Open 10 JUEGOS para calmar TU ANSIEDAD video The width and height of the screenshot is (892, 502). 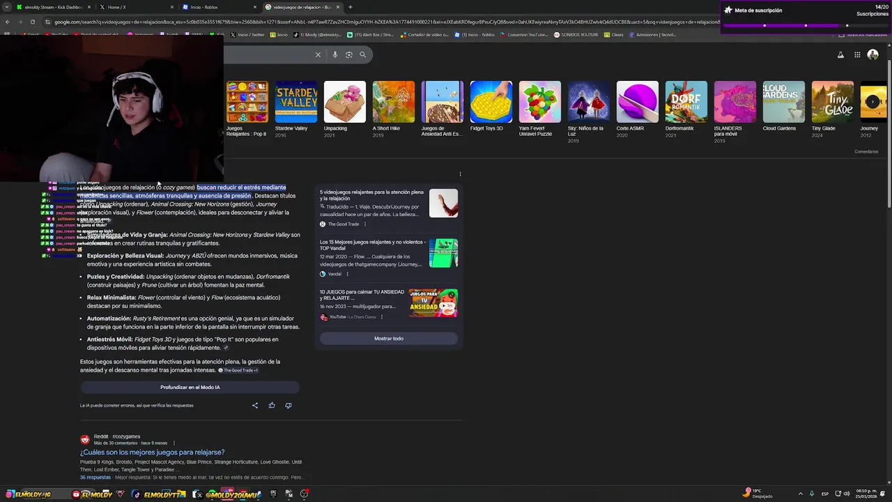[362, 295]
